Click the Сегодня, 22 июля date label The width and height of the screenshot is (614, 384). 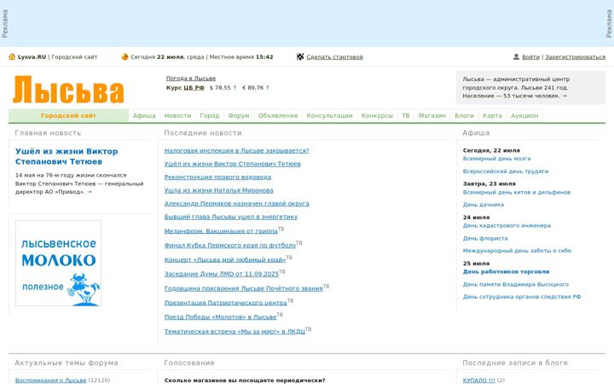pyautogui.click(x=491, y=150)
